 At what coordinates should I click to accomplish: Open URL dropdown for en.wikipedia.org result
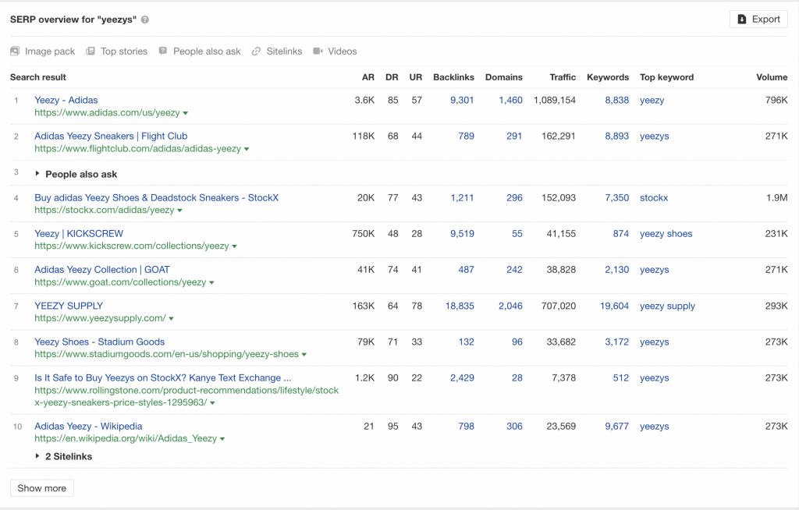tap(222, 439)
